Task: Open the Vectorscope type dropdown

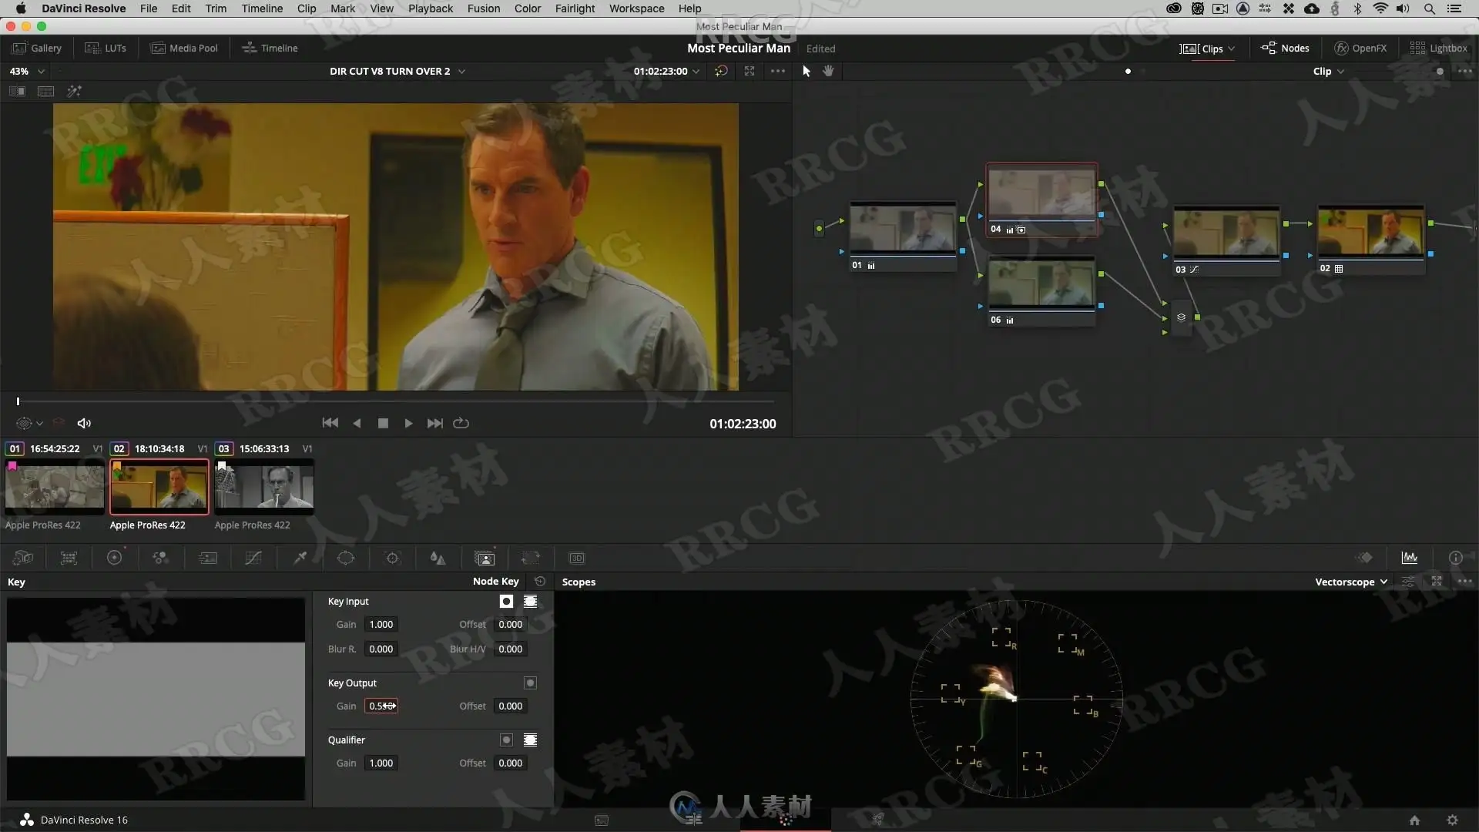Action: pyautogui.click(x=1351, y=582)
